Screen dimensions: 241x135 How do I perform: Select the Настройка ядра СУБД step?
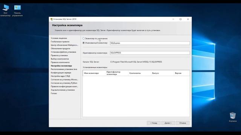click(60, 76)
